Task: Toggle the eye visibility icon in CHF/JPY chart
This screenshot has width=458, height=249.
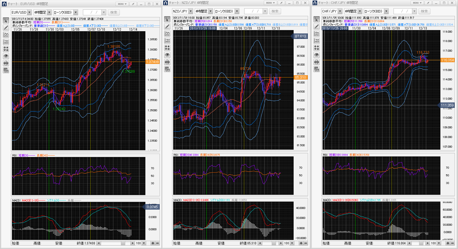Action: [x=317, y=55]
